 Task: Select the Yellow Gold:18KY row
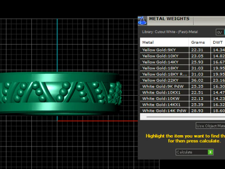click(182, 68)
